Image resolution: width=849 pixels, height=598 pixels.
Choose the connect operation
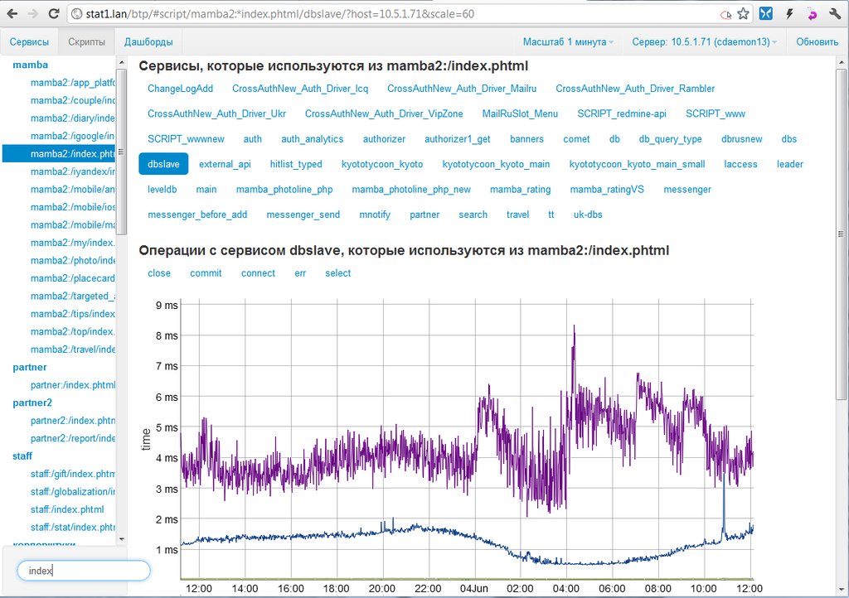[258, 273]
